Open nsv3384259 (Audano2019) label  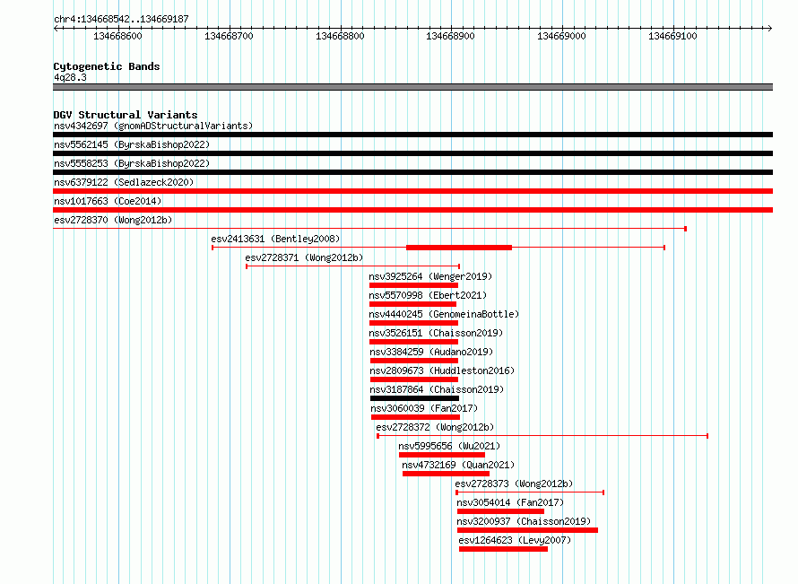coord(431,352)
